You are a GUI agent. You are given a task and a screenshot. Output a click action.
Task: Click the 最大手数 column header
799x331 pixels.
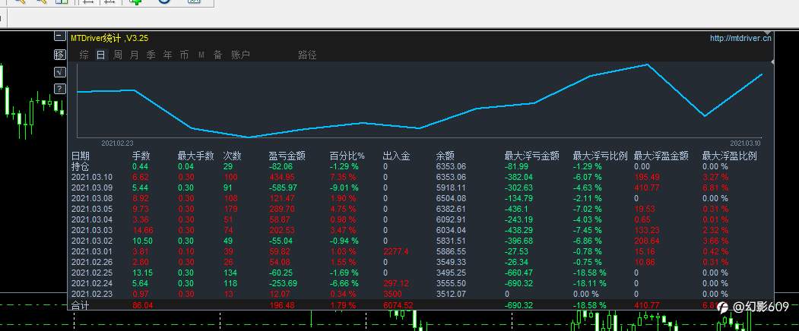point(195,156)
